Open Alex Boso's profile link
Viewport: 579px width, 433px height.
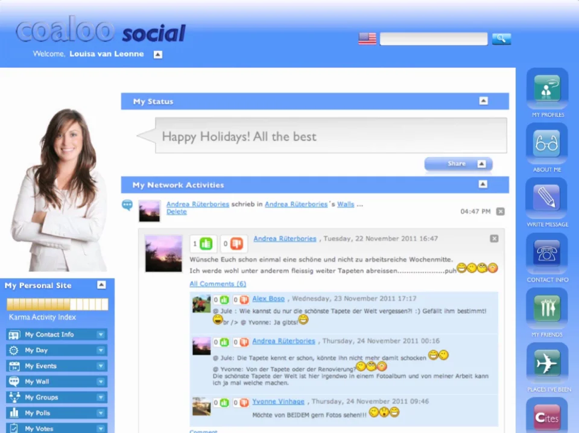click(x=268, y=299)
